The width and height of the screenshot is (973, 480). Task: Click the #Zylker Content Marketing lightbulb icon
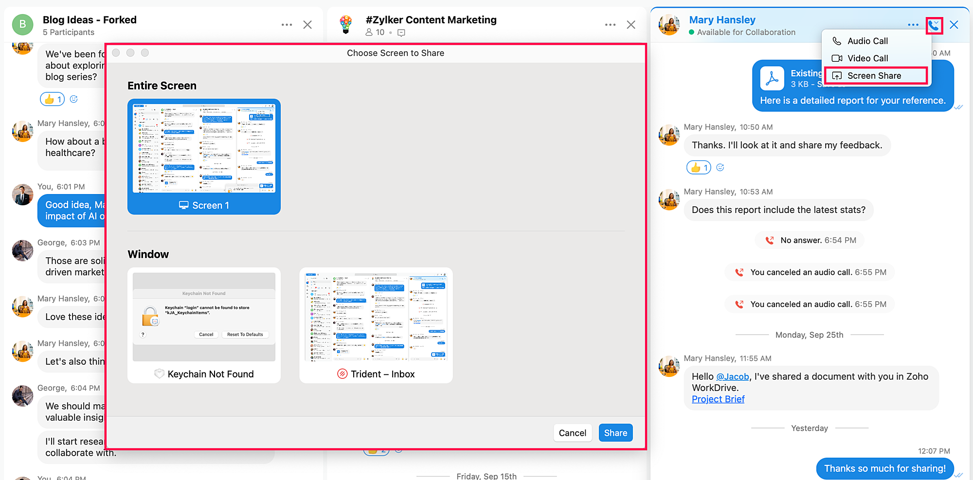click(x=346, y=24)
